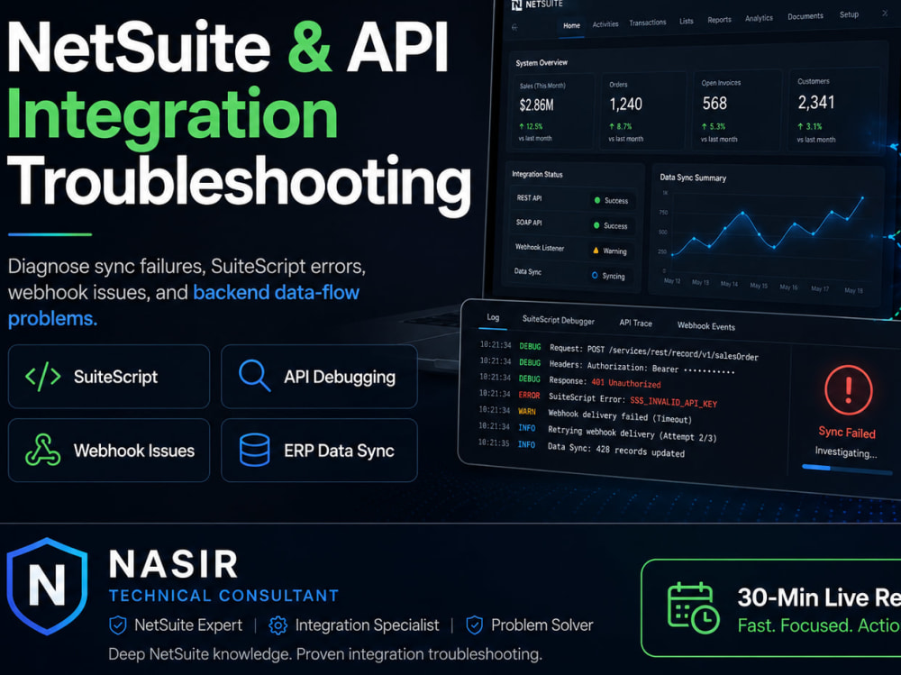Close the dashboard window with X

(885, 13)
